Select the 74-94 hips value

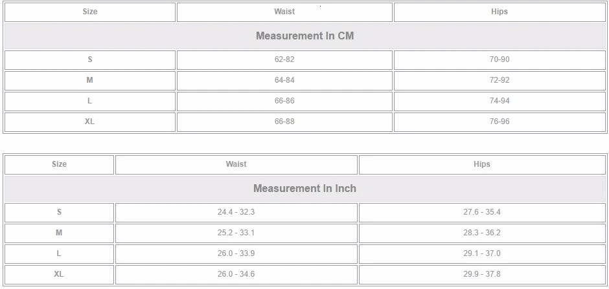[500, 101]
